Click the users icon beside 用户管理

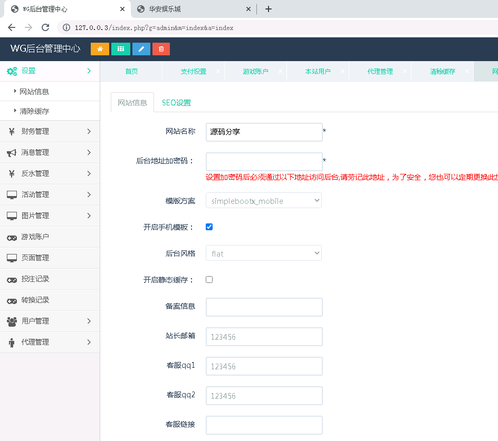(12, 322)
